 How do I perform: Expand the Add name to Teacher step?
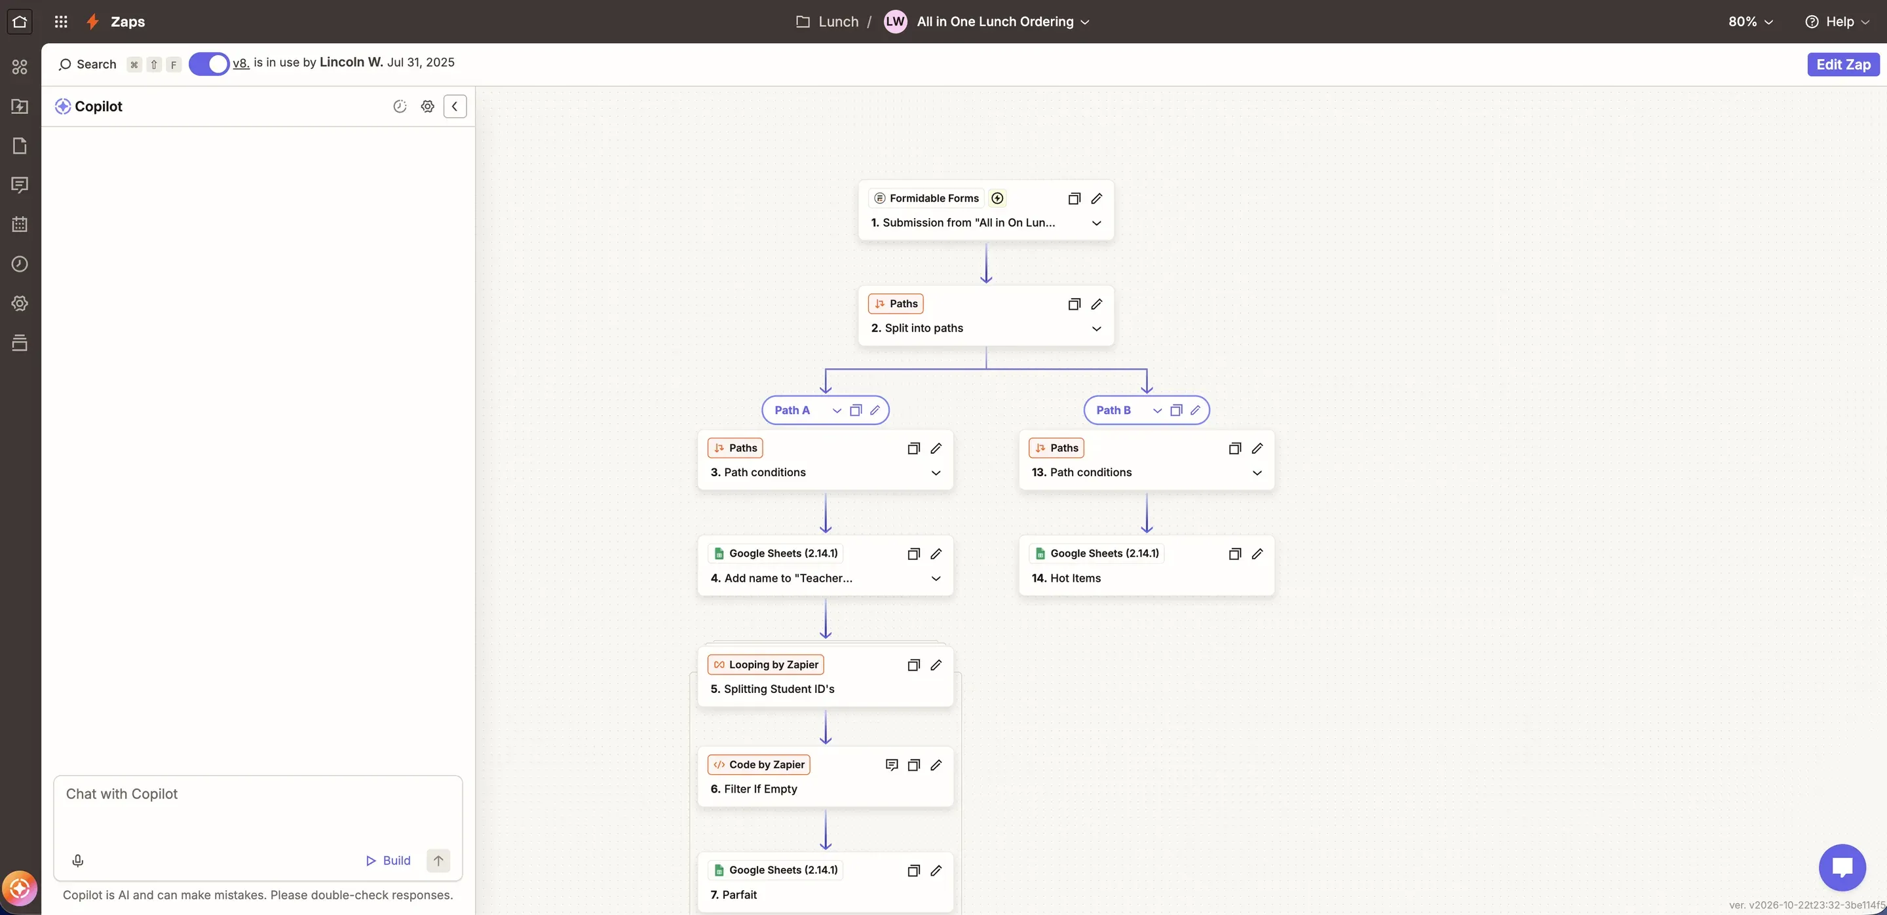click(936, 578)
